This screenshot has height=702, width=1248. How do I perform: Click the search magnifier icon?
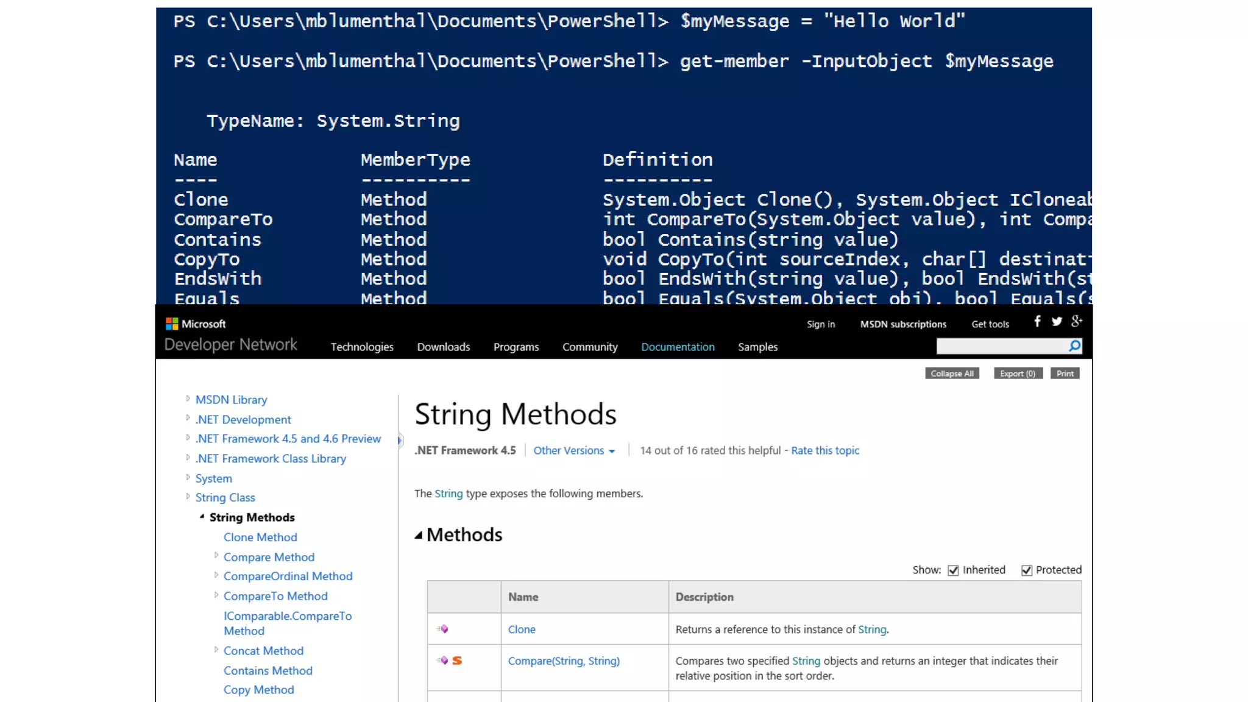pyautogui.click(x=1075, y=346)
